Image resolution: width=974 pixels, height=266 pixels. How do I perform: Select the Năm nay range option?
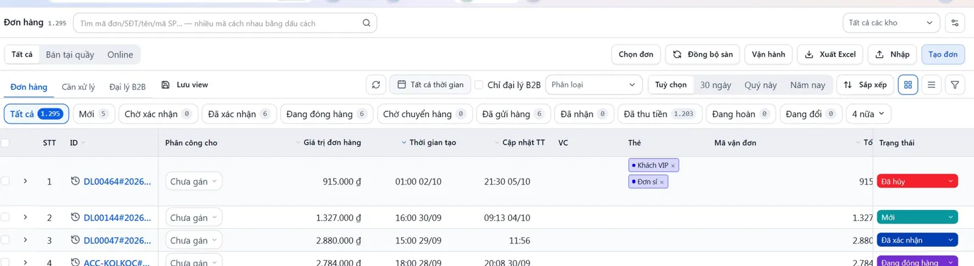[807, 85]
